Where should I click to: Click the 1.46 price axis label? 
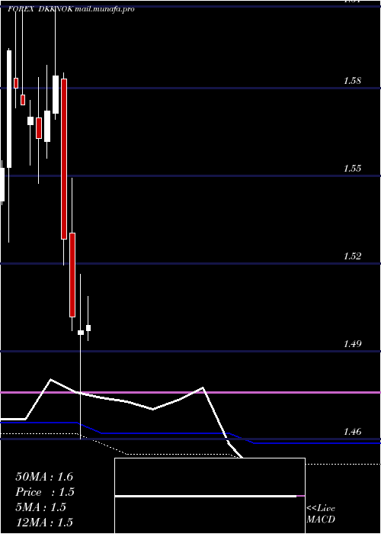[352, 432]
